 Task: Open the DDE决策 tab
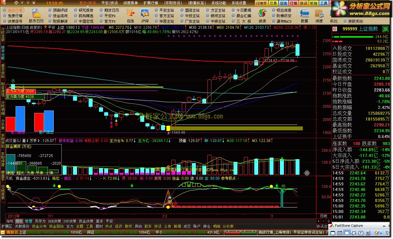(54, 221)
